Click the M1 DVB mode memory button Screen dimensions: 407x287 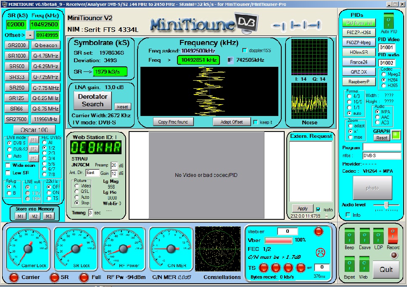click(34, 140)
